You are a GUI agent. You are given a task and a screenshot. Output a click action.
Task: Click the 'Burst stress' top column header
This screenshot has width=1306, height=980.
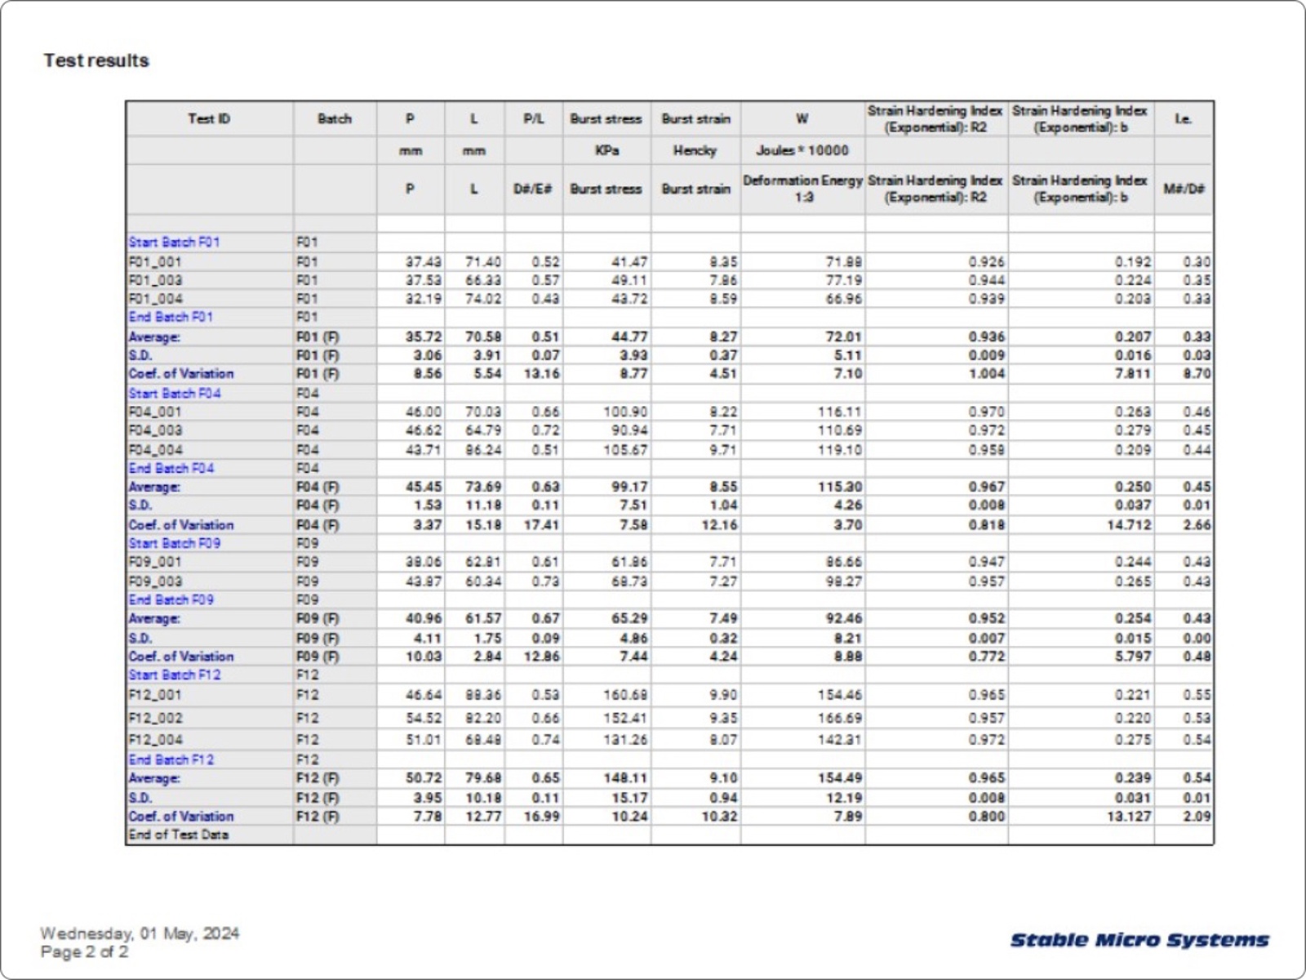(606, 118)
